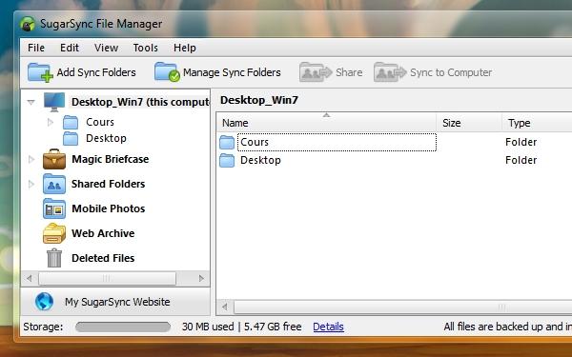The image size is (572, 357).
Task: Open the Web Archive drawer icon
Action: click(x=54, y=233)
